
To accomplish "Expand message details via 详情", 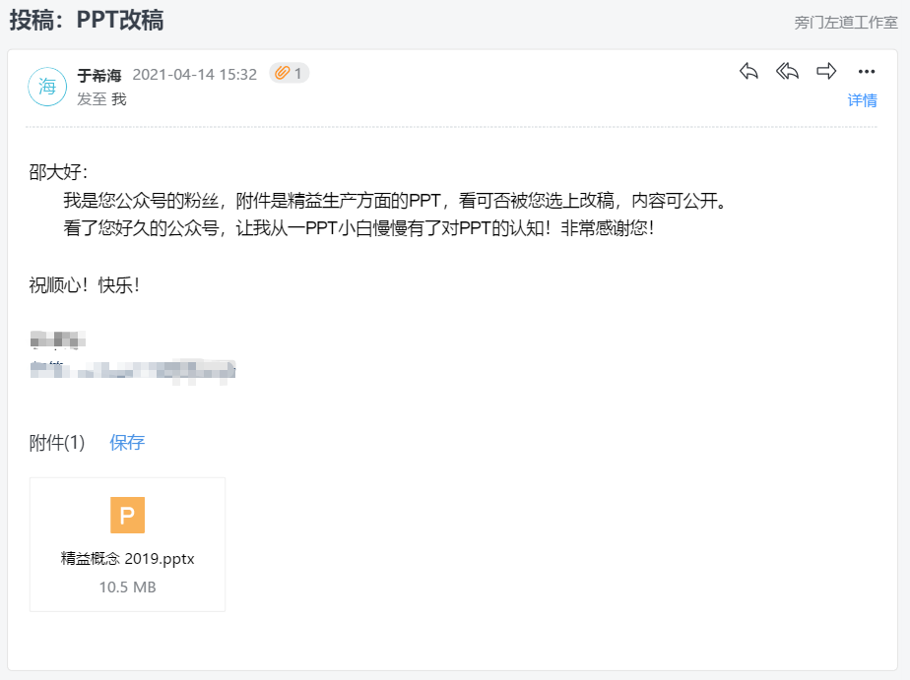I will coord(862,100).
